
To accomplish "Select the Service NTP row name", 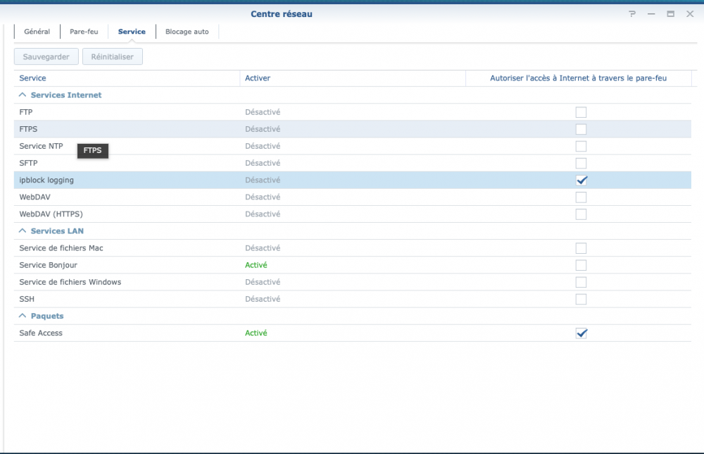I will coord(41,146).
